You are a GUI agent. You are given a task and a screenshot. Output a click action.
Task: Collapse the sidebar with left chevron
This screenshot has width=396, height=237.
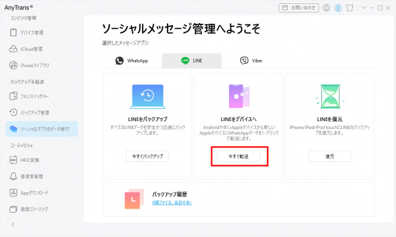pos(13,224)
